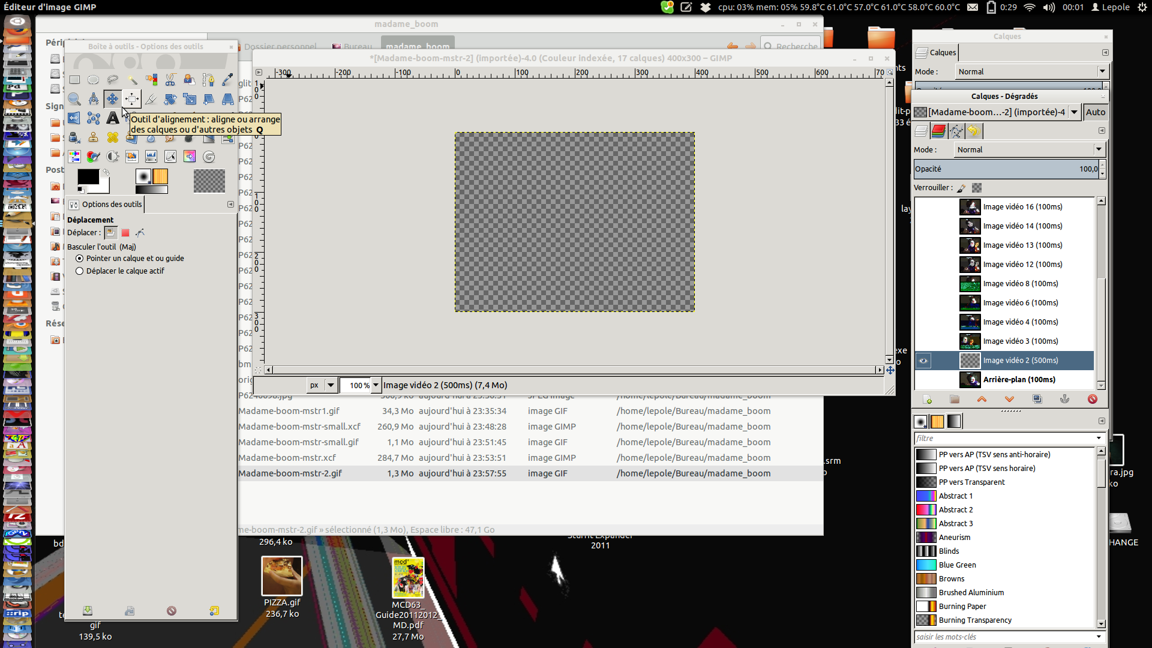This screenshot has height=648, width=1152.
Task: Select the Crop tool
Action: coord(151,99)
